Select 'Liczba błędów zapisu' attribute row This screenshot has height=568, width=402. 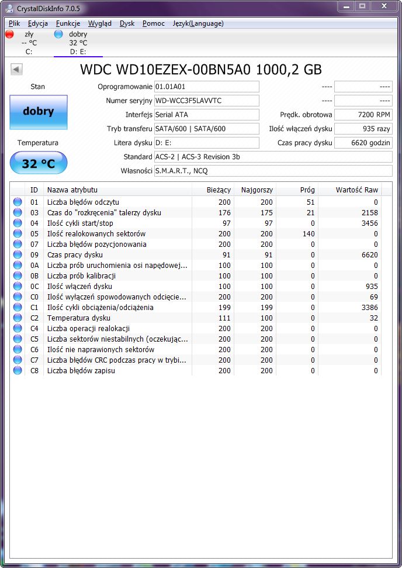click(196, 370)
